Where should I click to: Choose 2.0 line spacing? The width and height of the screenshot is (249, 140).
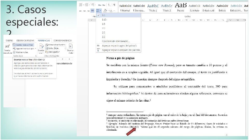point(119,28)
